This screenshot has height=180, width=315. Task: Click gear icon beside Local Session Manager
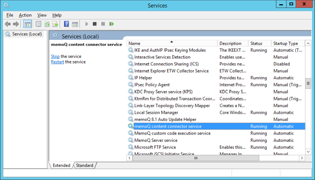click(131, 112)
